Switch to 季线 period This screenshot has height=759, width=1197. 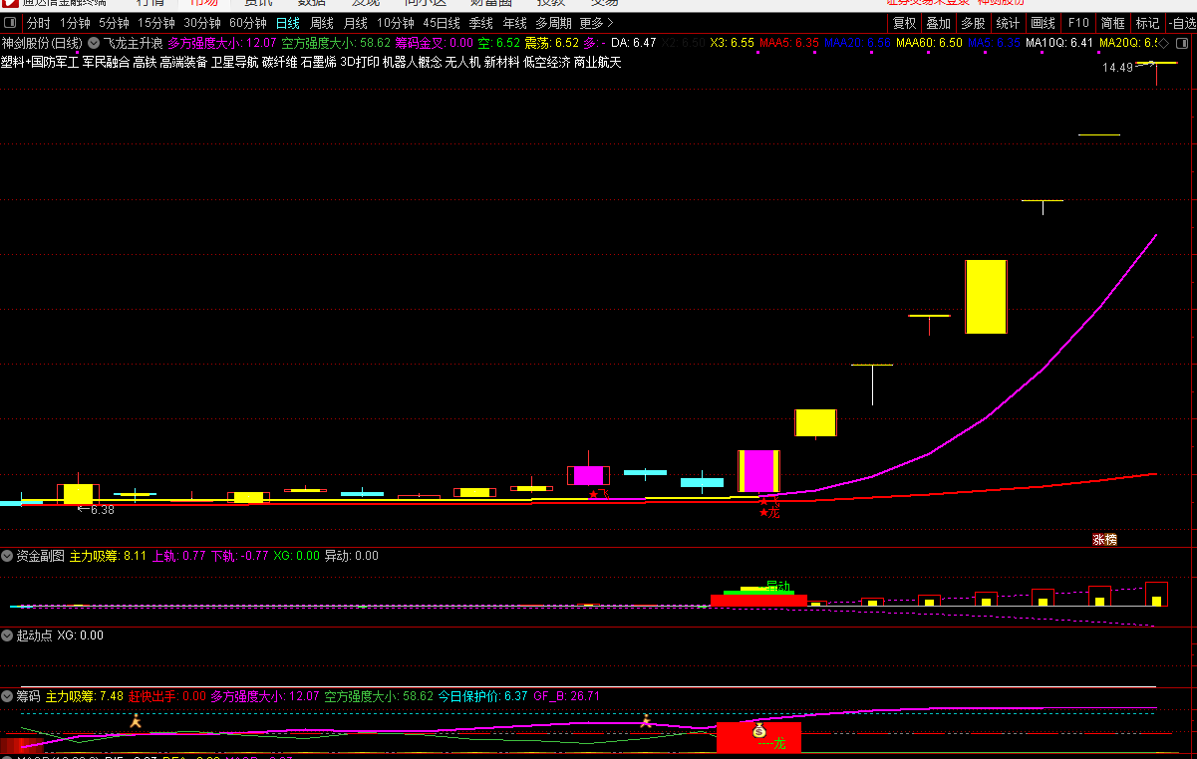pyautogui.click(x=481, y=23)
